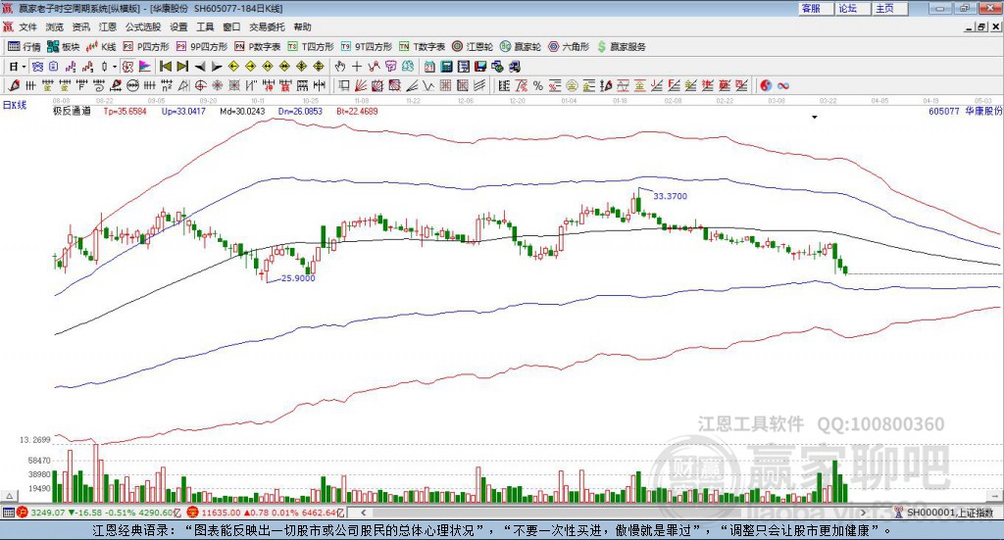Click the 25.9000 low price label
1004x540 pixels.
tap(298, 278)
